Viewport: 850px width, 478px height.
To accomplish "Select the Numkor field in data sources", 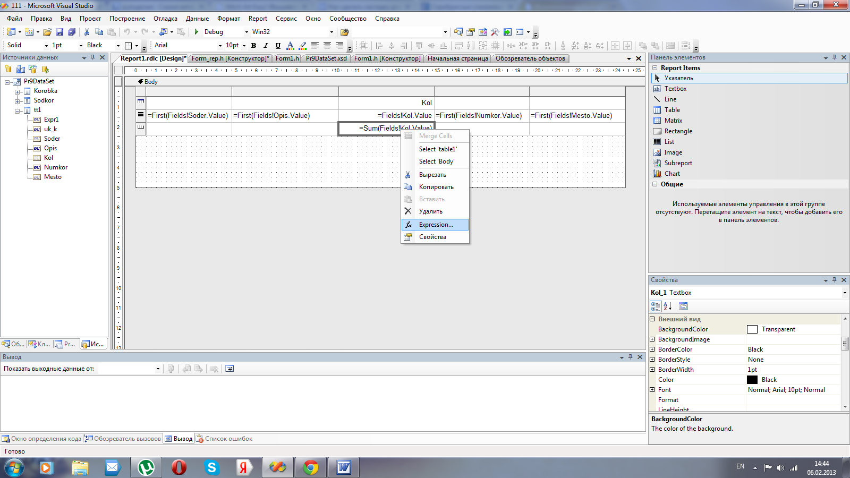I will pyautogui.click(x=56, y=167).
